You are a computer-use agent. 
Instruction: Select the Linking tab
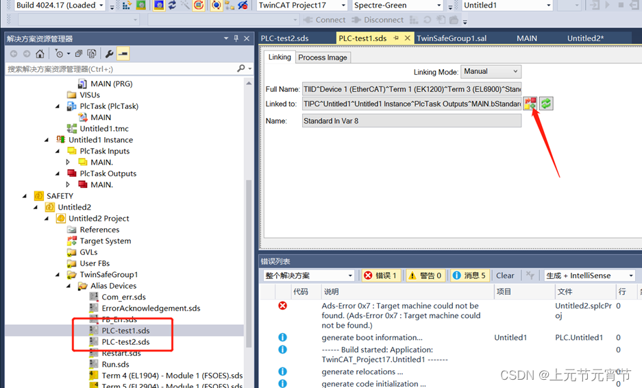pyautogui.click(x=280, y=57)
